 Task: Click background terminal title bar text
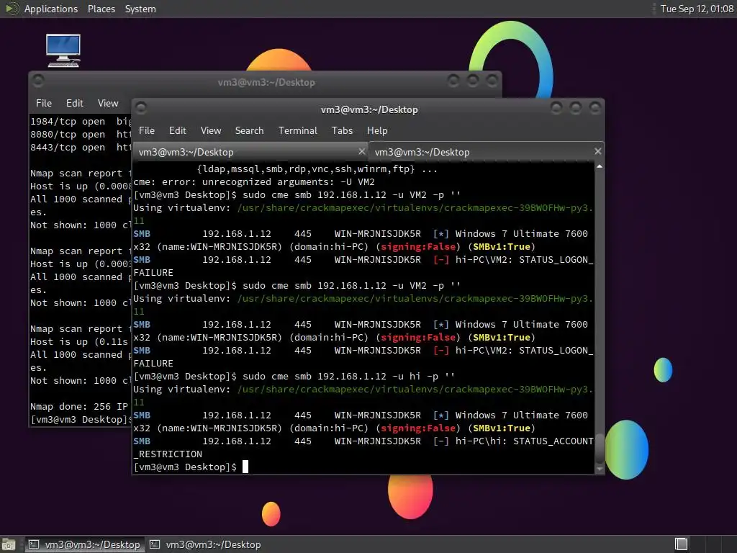click(x=266, y=82)
